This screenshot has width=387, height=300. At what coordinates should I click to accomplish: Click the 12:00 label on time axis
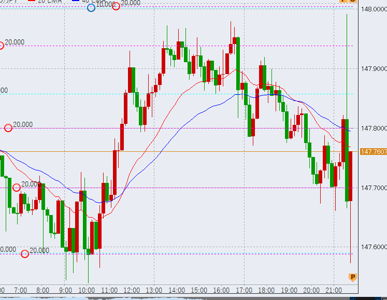pos(132,289)
